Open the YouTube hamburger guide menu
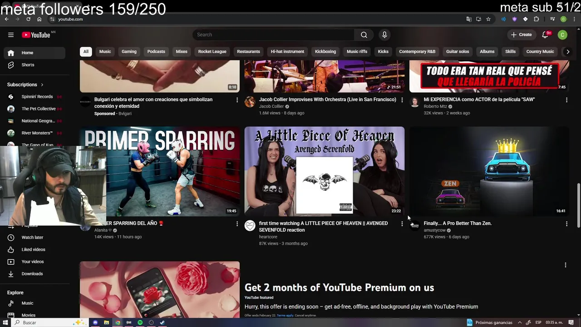Screen dimensions: 581x327 point(11,35)
